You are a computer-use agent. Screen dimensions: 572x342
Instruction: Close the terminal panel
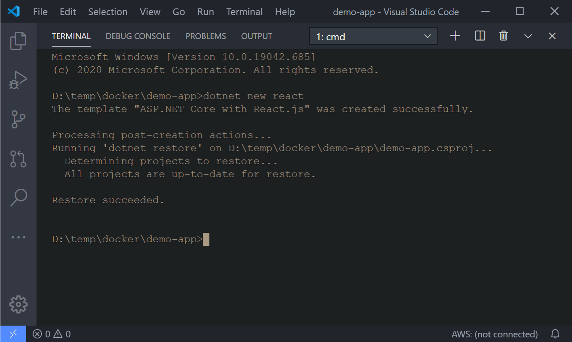[x=552, y=36]
